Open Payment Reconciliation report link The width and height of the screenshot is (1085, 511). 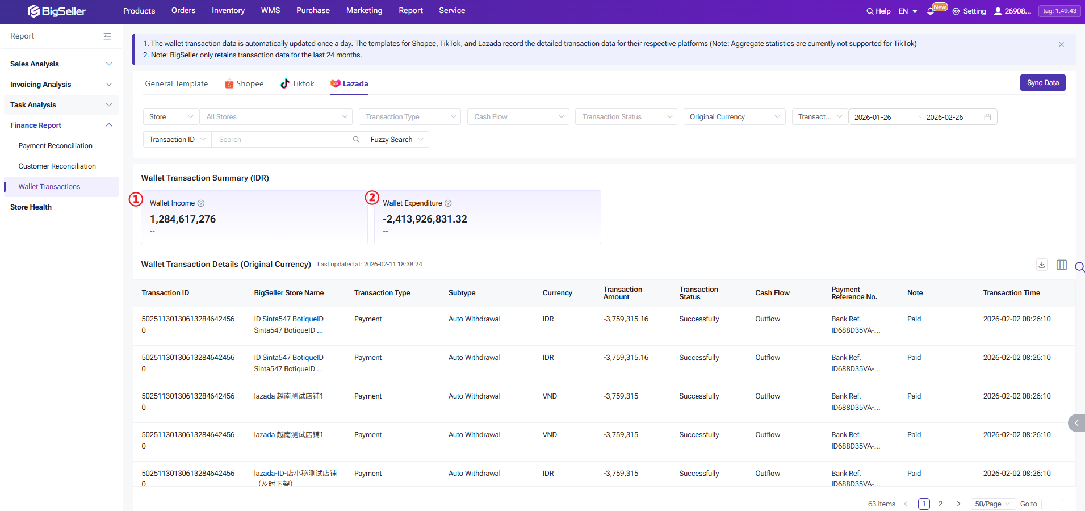tap(55, 146)
